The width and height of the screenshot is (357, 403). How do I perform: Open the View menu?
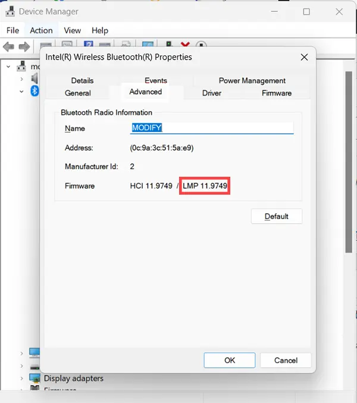coord(72,30)
